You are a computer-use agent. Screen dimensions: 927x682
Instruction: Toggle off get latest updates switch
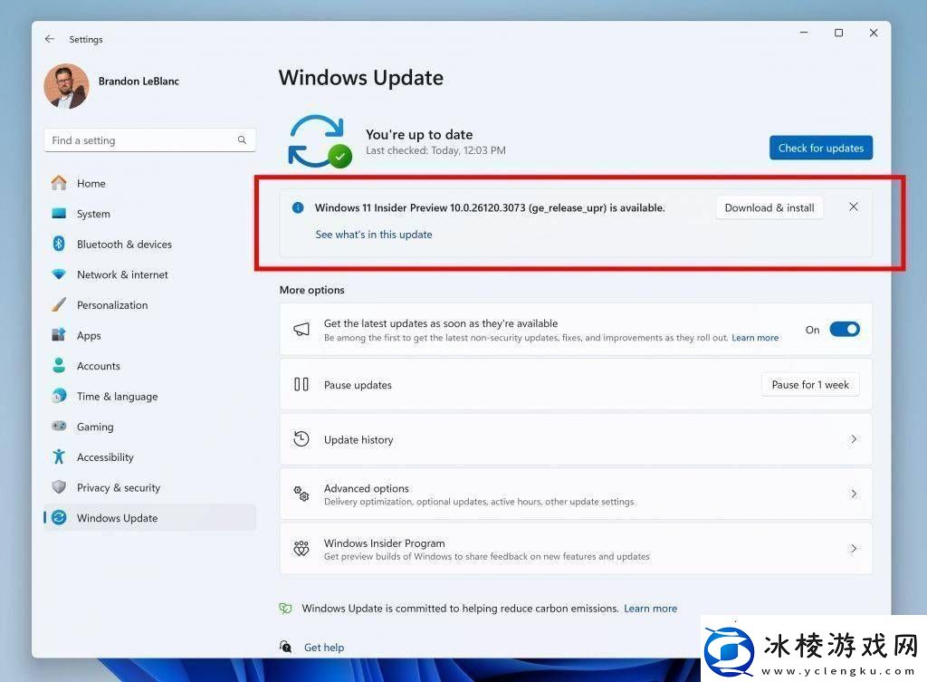click(x=844, y=330)
